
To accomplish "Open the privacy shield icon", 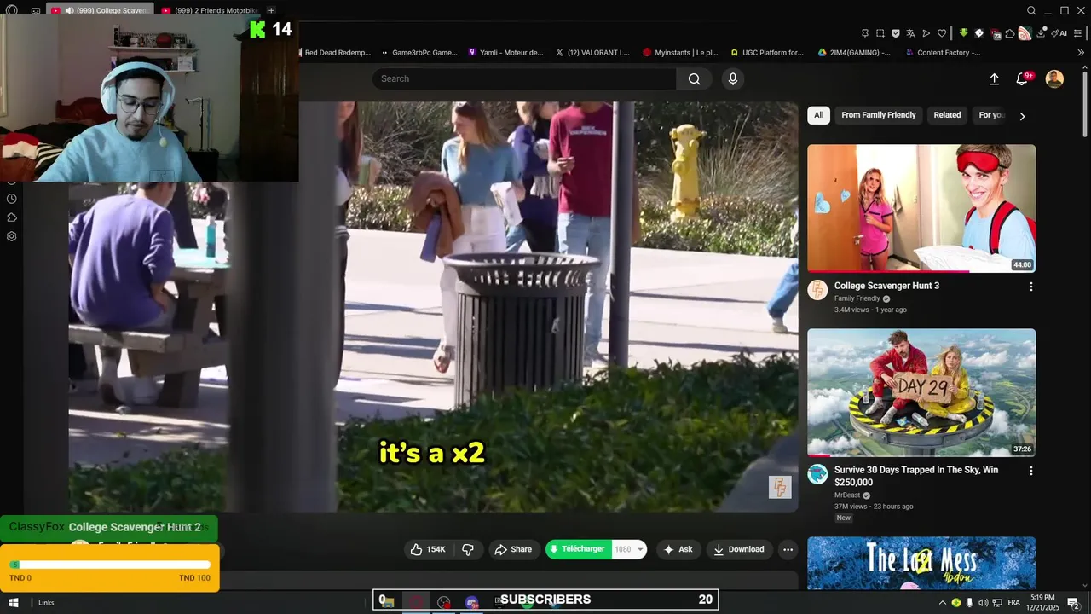I will pos(896,33).
